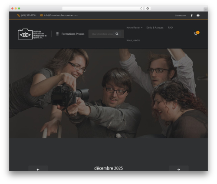
Task: Click the phone number (418) 571-3358
Action: point(28,15)
